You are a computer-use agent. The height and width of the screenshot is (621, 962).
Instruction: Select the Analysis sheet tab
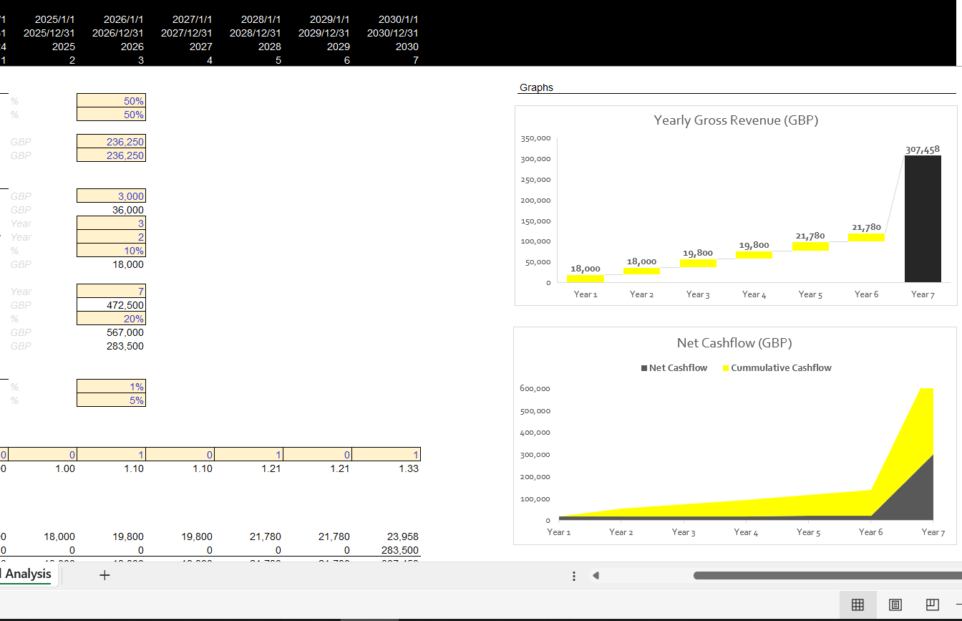tap(27, 574)
